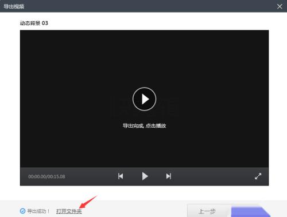Open the export folder via 打开文件夹
Screen dimensions: 287x217
[69, 211]
